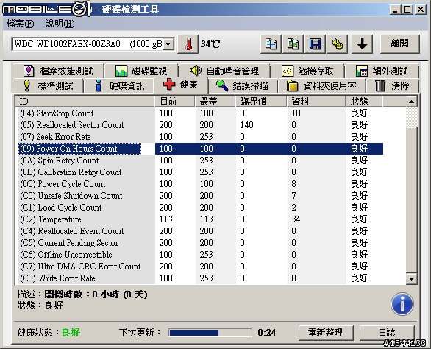Select the (C1) Load Cycle Count row
This screenshot has height=349, width=431.
point(201,208)
